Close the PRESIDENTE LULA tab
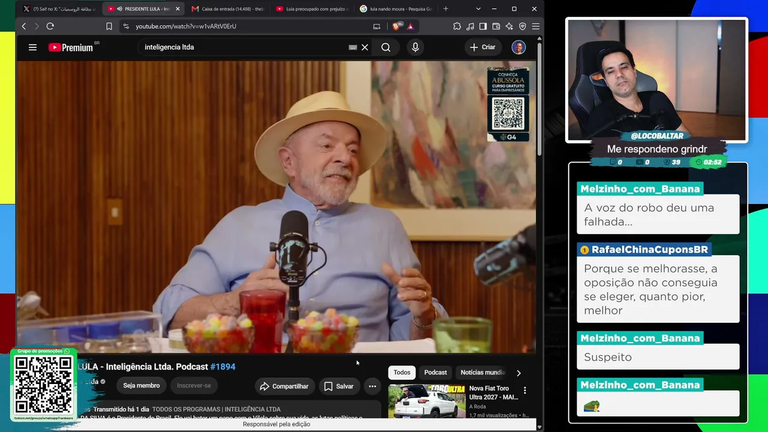This screenshot has height=432, width=768. [178, 9]
